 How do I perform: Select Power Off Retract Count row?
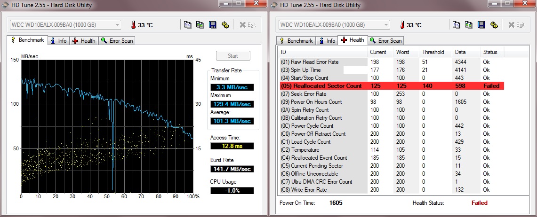click(392, 133)
